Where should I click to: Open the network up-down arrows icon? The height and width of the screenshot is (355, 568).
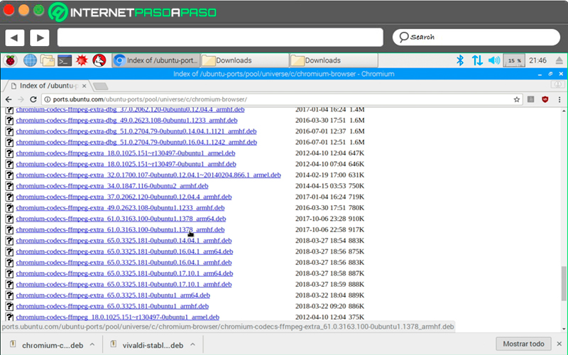(477, 60)
